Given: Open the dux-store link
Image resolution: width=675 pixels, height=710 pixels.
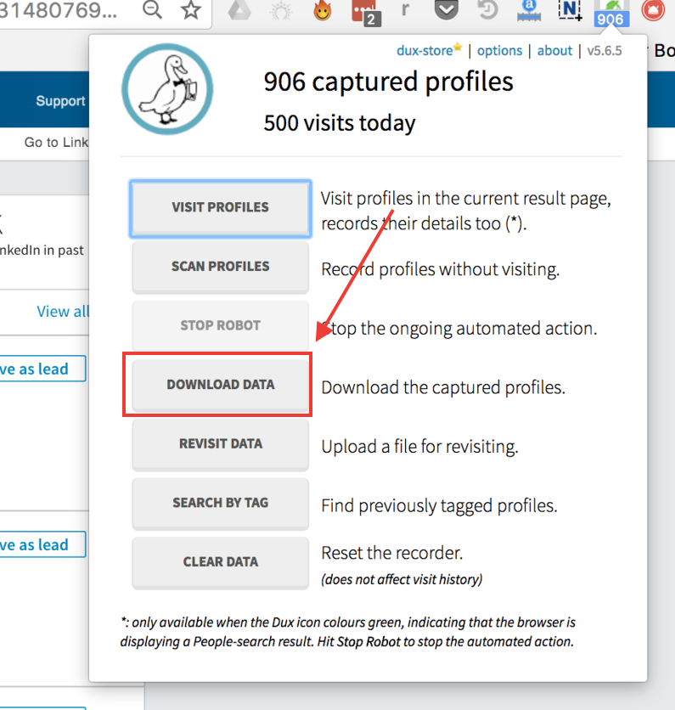Looking at the screenshot, I should point(425,51).
